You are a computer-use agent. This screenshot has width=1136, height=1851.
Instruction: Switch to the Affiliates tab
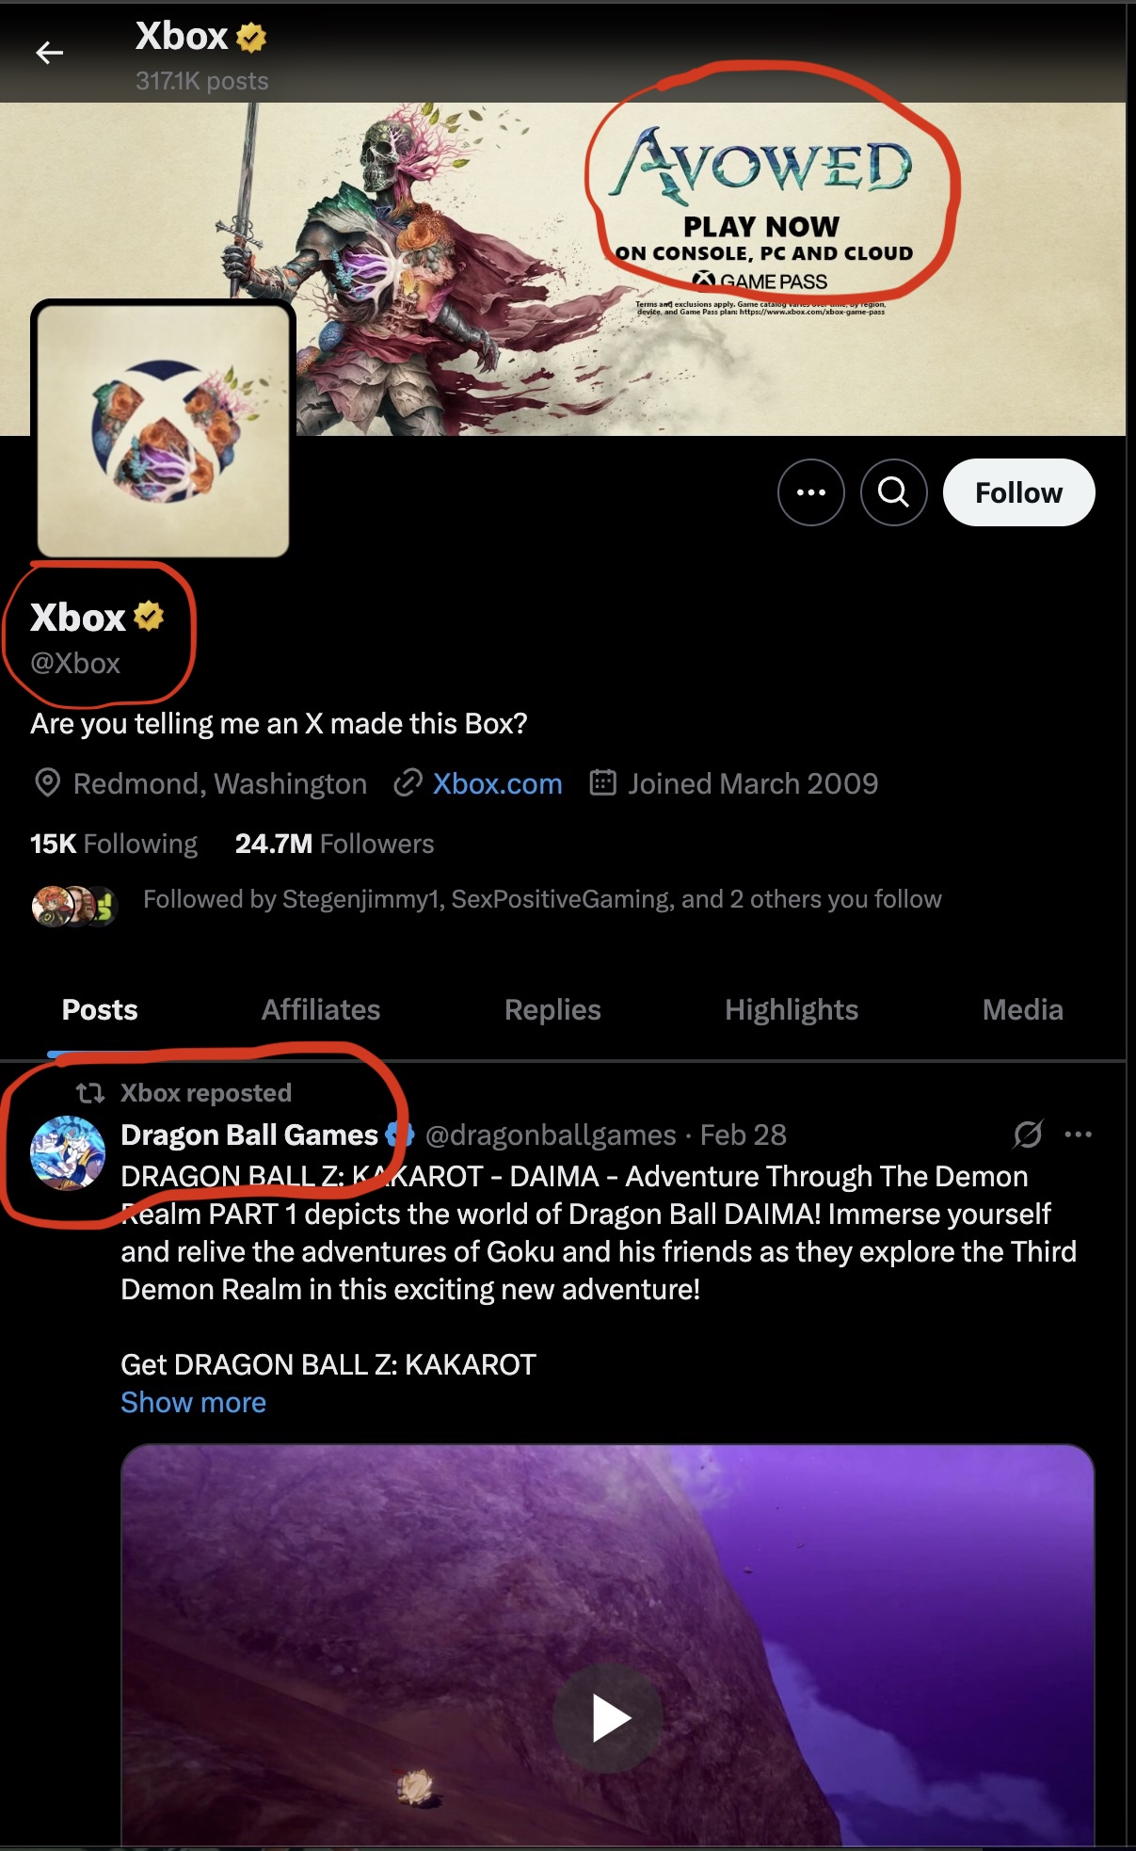tap(321, 1009)
